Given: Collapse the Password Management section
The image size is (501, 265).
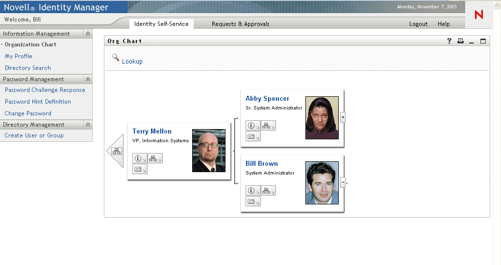Looking at the screenshot, I should point(88,79).
